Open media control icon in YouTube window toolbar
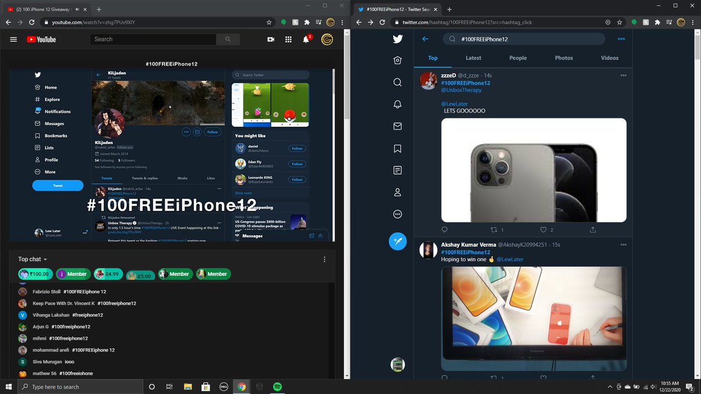The width and height of the screenshot is (701, 394). click(318, 22)
